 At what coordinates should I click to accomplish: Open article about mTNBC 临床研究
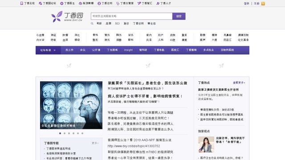[x=140, y=152]
